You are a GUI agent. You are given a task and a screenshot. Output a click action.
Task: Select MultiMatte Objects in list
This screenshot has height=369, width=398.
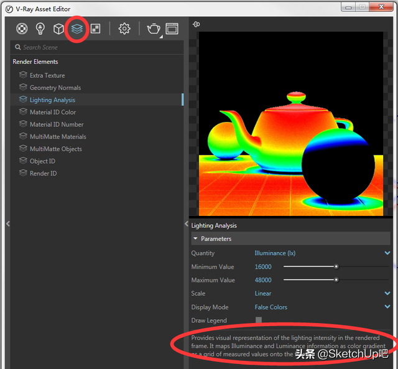pyautogui.click(x=55, y=149)
